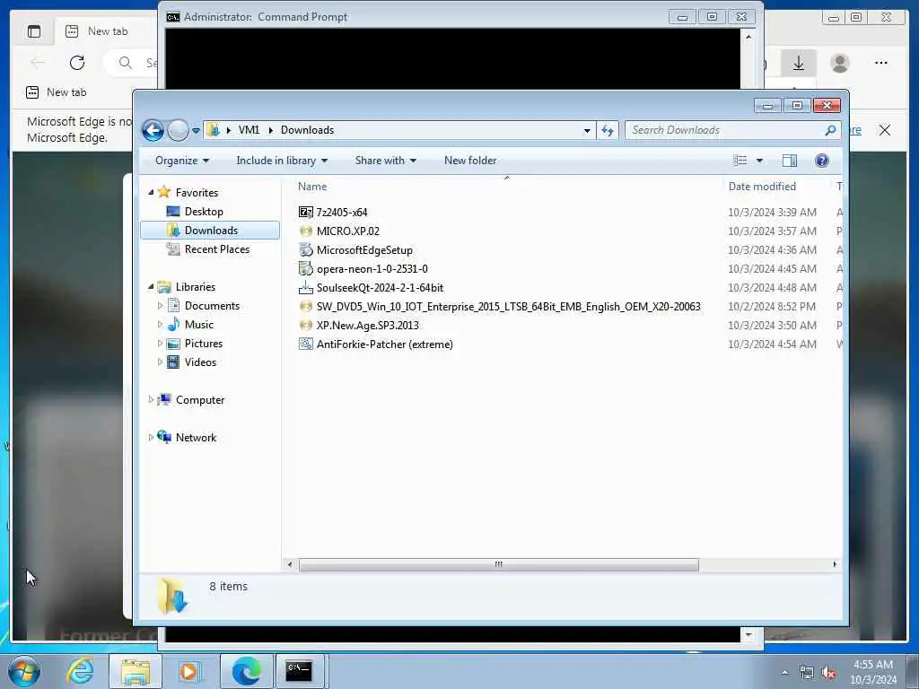Open the Organize menu
This screenshot has width=919, height=689.
coord(181,161)
